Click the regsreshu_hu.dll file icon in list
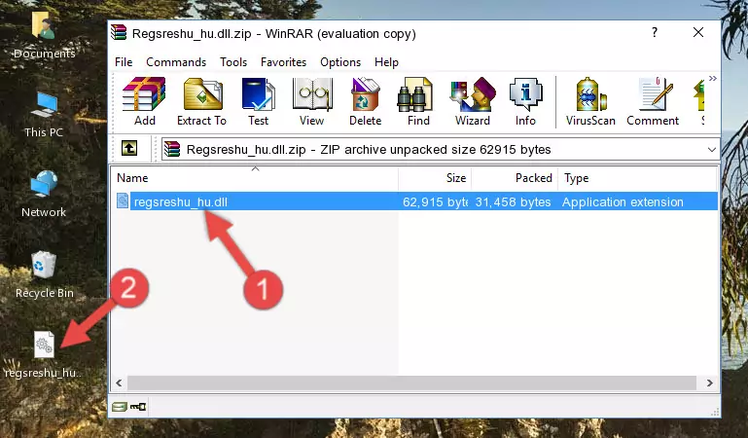Viewport: 748px width, 438px height. coord(123,201)
